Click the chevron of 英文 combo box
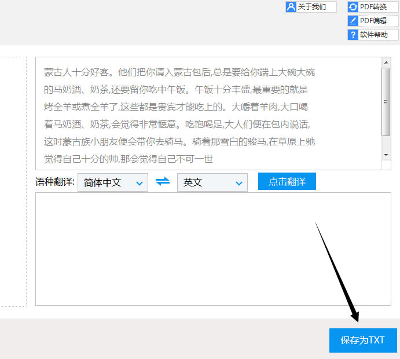Screen dimensions: 400x359 [x=238, y=183]
